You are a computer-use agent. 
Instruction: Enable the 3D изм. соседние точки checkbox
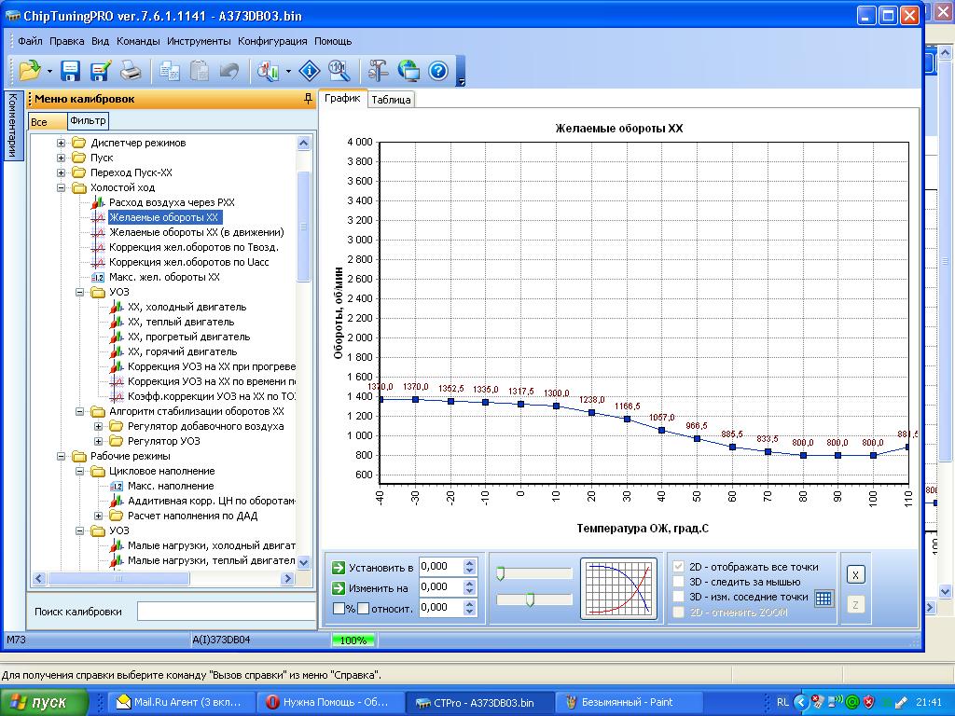[x=679, y=597]
